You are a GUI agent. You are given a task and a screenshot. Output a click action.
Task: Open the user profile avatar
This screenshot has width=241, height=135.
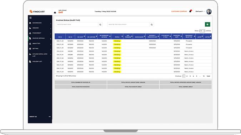[209, 12]
